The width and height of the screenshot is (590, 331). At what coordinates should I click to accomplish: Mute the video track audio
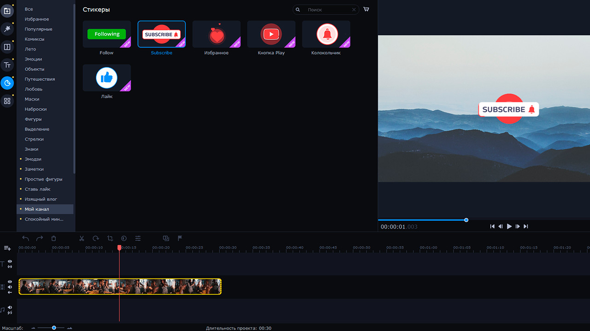9,287
